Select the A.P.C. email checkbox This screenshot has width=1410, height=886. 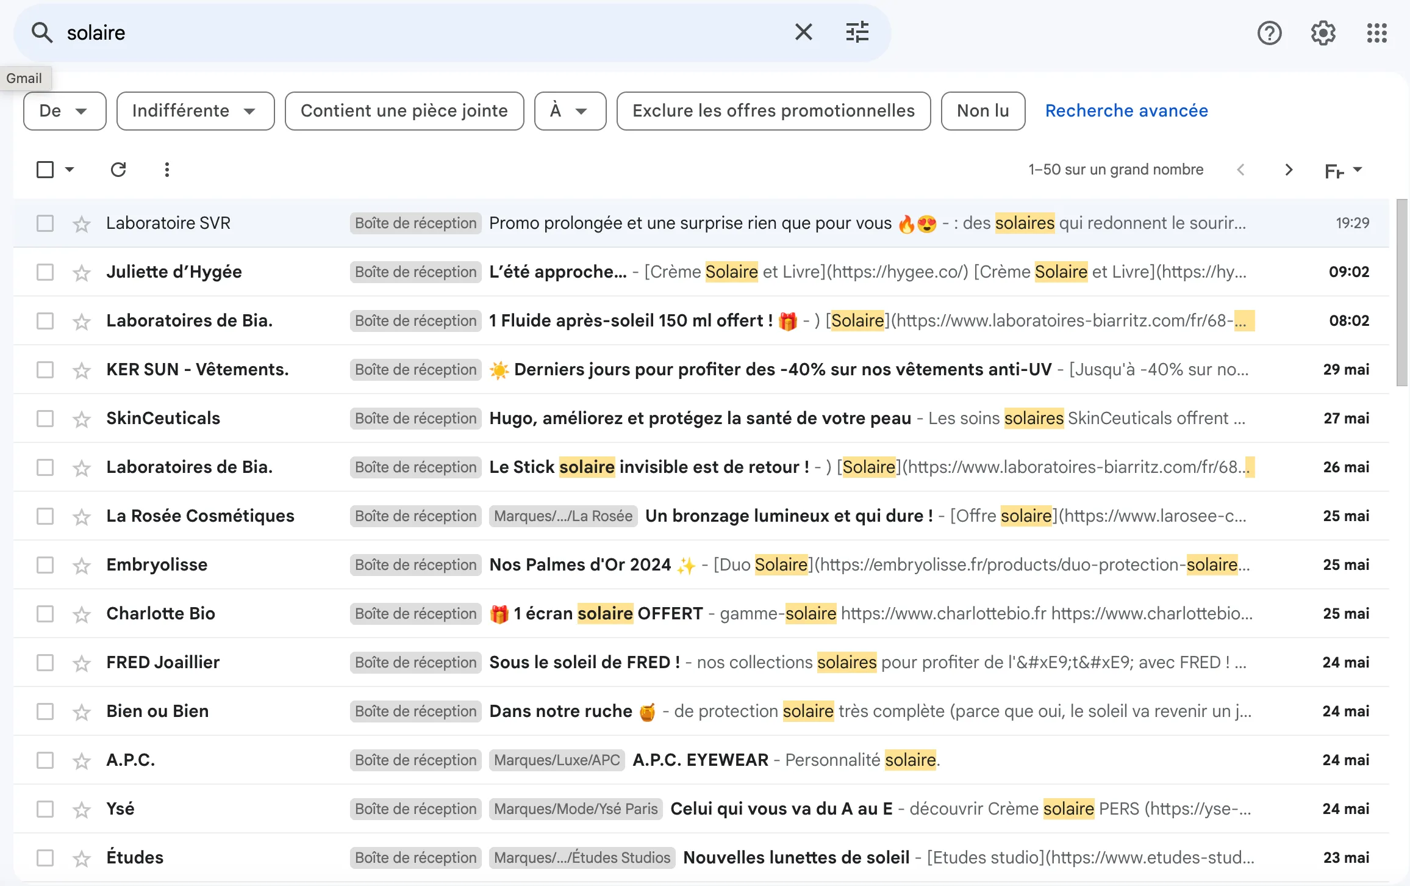(45, 760)
